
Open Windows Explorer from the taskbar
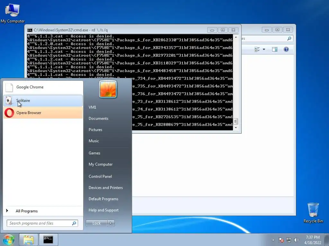click(x=29, y=240)
